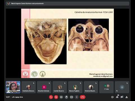This screenshot has width=135, height=101.
Task: Select Maria Eugenia's video tile
Action: click(13, 87)
